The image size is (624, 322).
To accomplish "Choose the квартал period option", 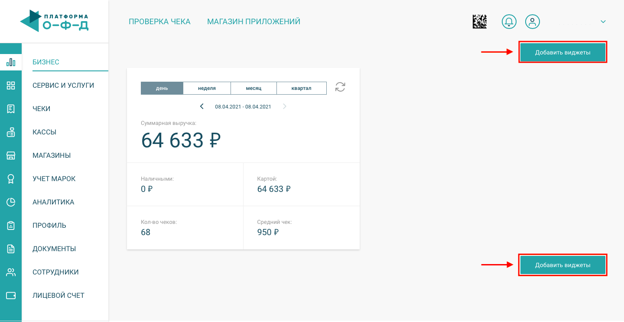I will (301, 88).
